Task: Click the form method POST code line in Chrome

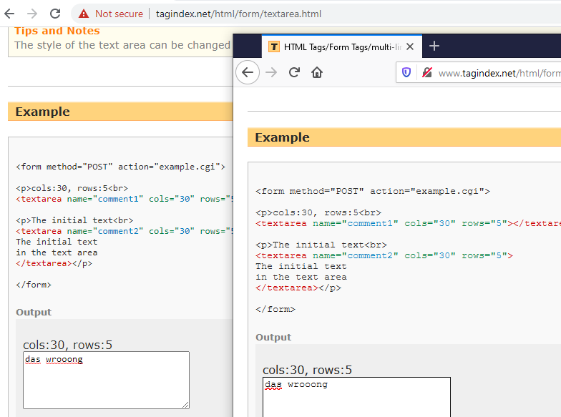Action: coord(120,167)
